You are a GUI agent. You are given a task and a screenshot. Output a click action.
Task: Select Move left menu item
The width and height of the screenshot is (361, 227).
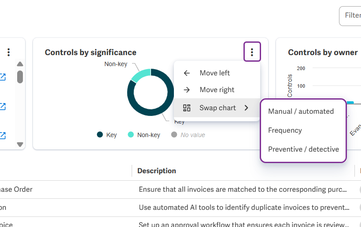217,73
